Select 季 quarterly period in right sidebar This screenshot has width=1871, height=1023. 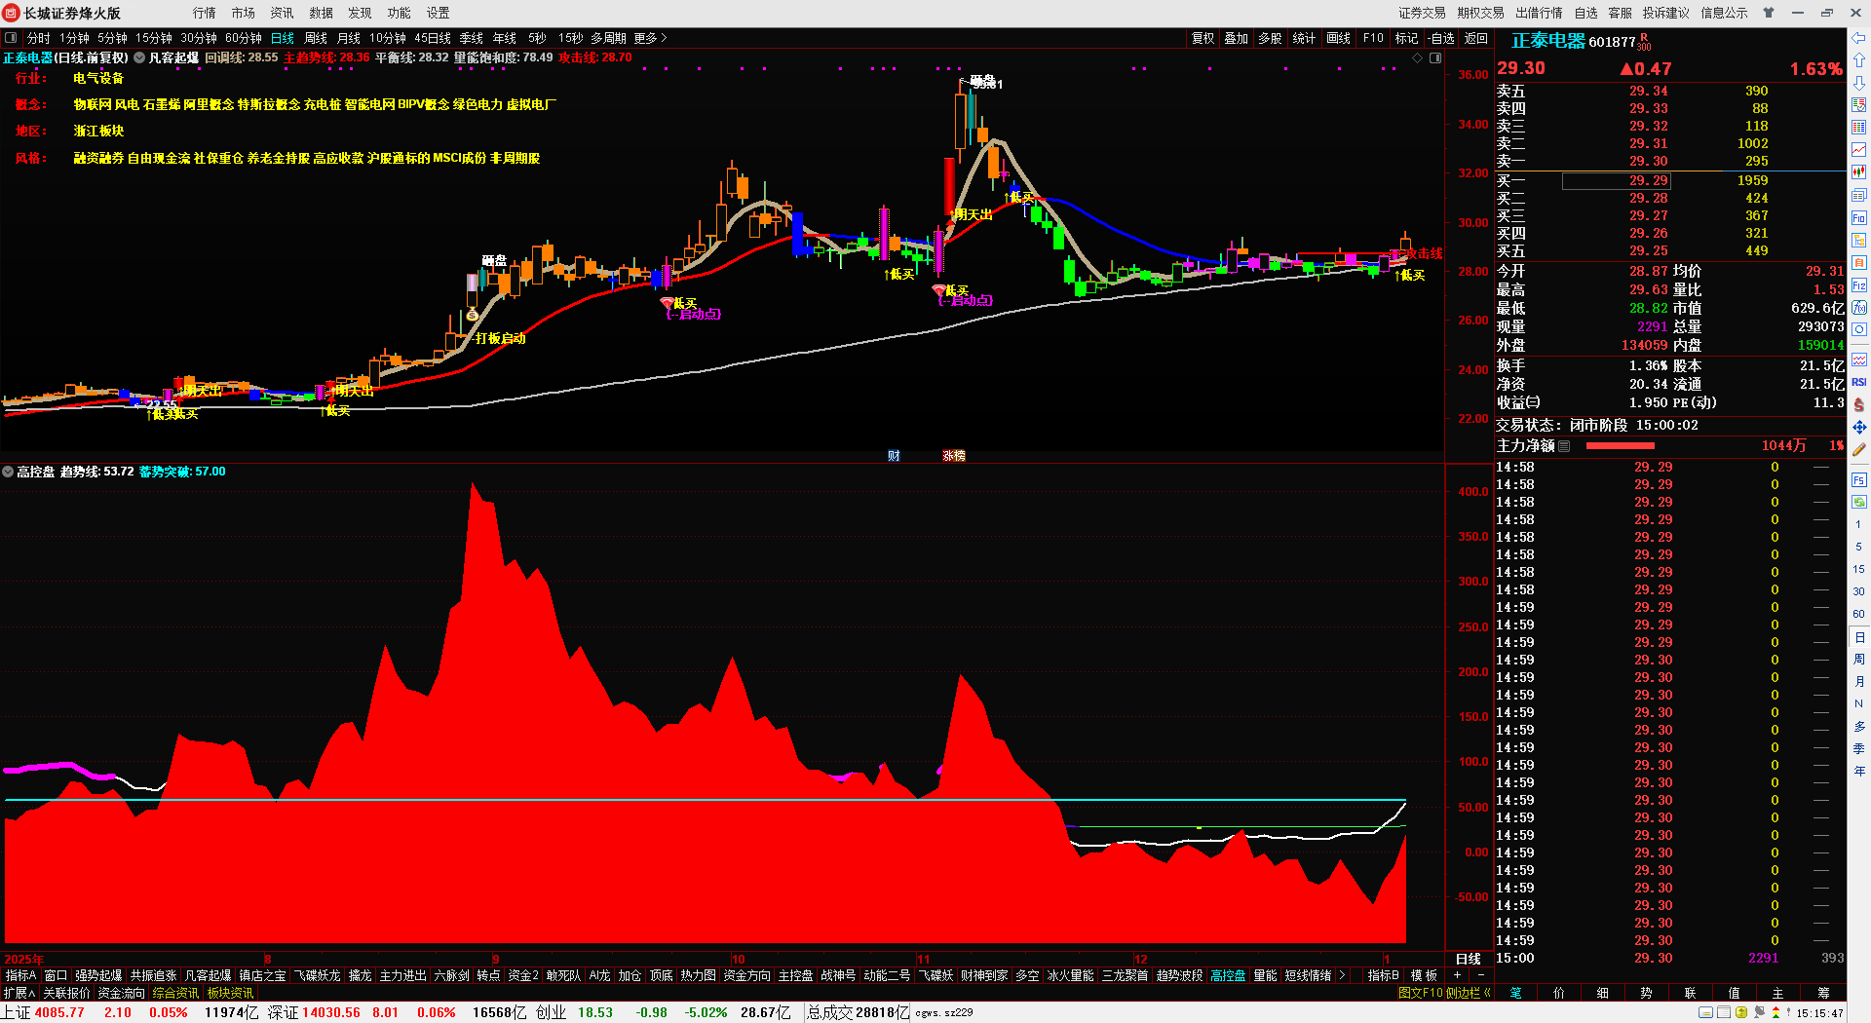pyautogui.click(x=1859, y=749)
